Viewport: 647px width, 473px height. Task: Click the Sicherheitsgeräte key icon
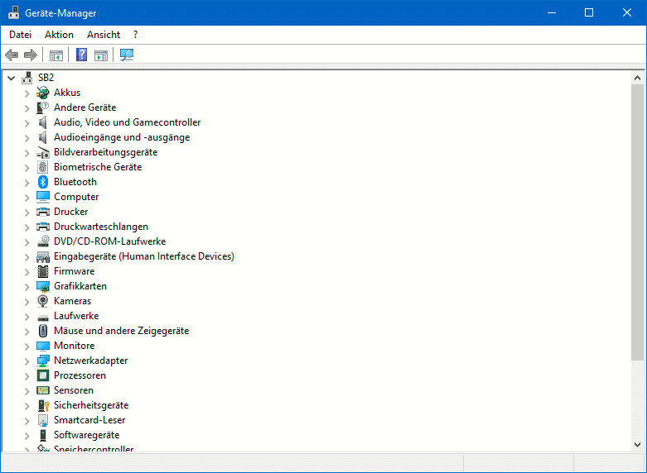point(43,405)
